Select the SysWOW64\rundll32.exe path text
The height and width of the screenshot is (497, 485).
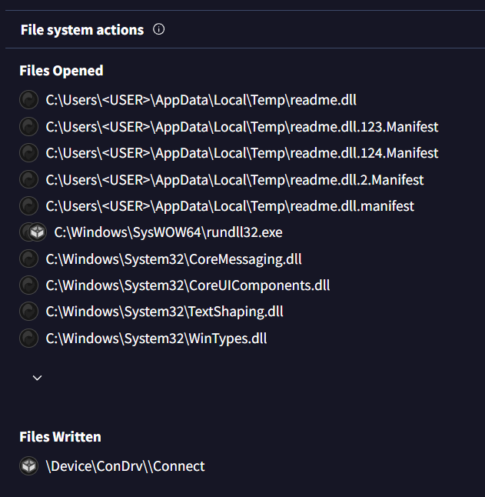168,232
